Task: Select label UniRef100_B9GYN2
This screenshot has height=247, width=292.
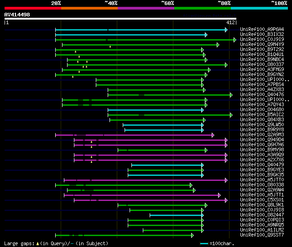Action: tap(262, 75)
